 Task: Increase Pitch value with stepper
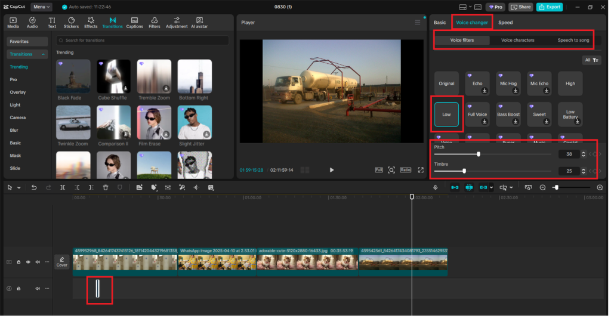(584, 153)
